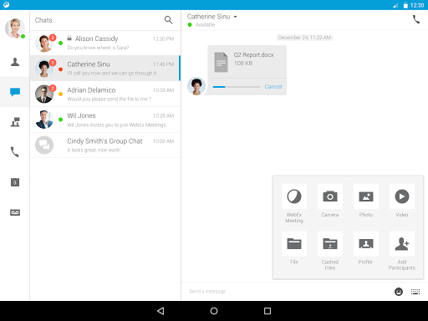The height and width of the screenshot is (321, 428).
Task: Tap the WebEx Meetings invite preview text
Action: [117, 125]
